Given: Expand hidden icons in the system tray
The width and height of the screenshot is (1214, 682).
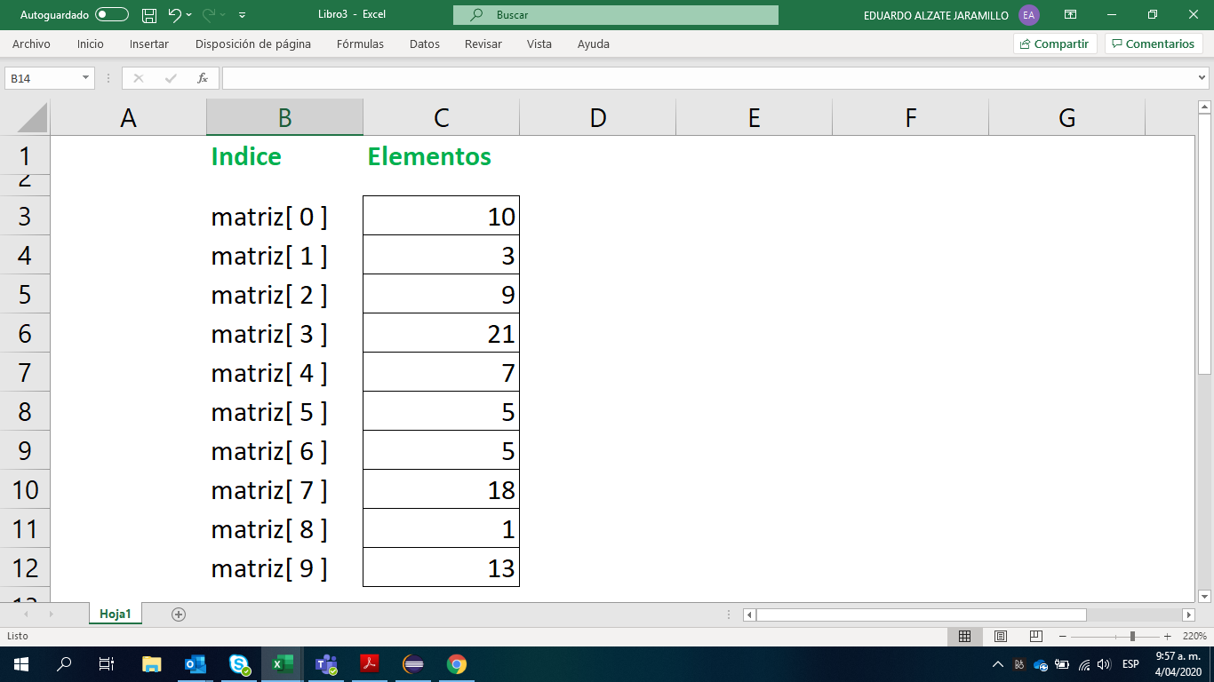Looking at the screenshot, I should click(x=997, y=663).
